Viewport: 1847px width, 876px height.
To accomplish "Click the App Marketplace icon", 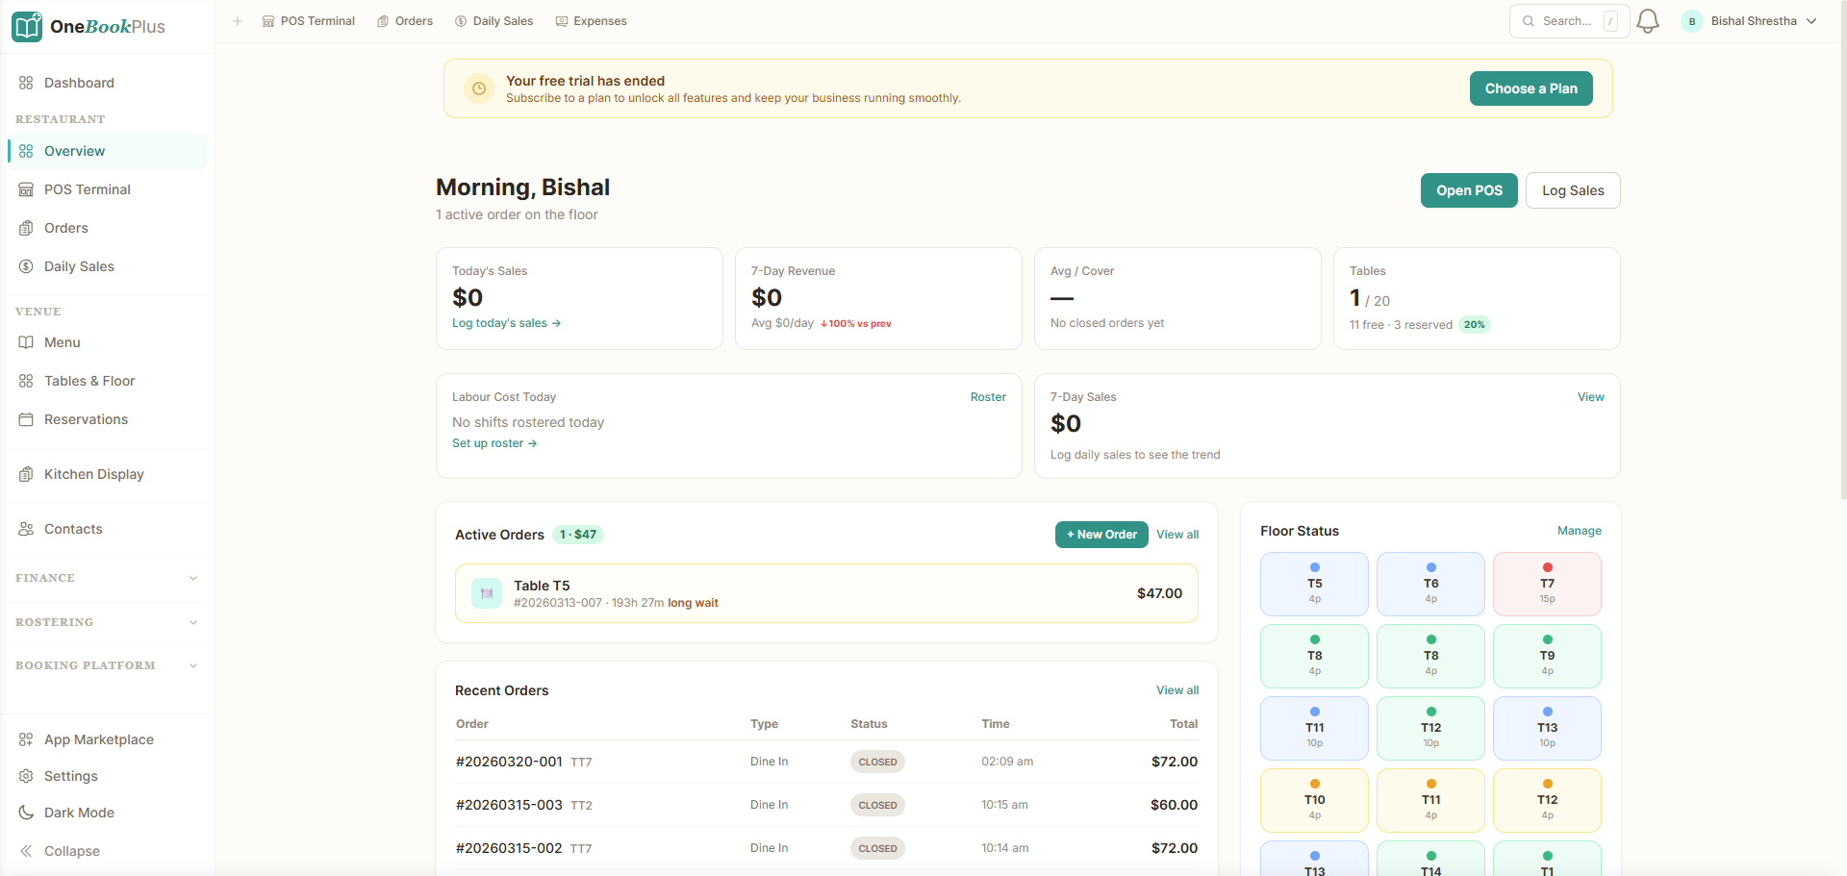I will [x=26, y=739].
